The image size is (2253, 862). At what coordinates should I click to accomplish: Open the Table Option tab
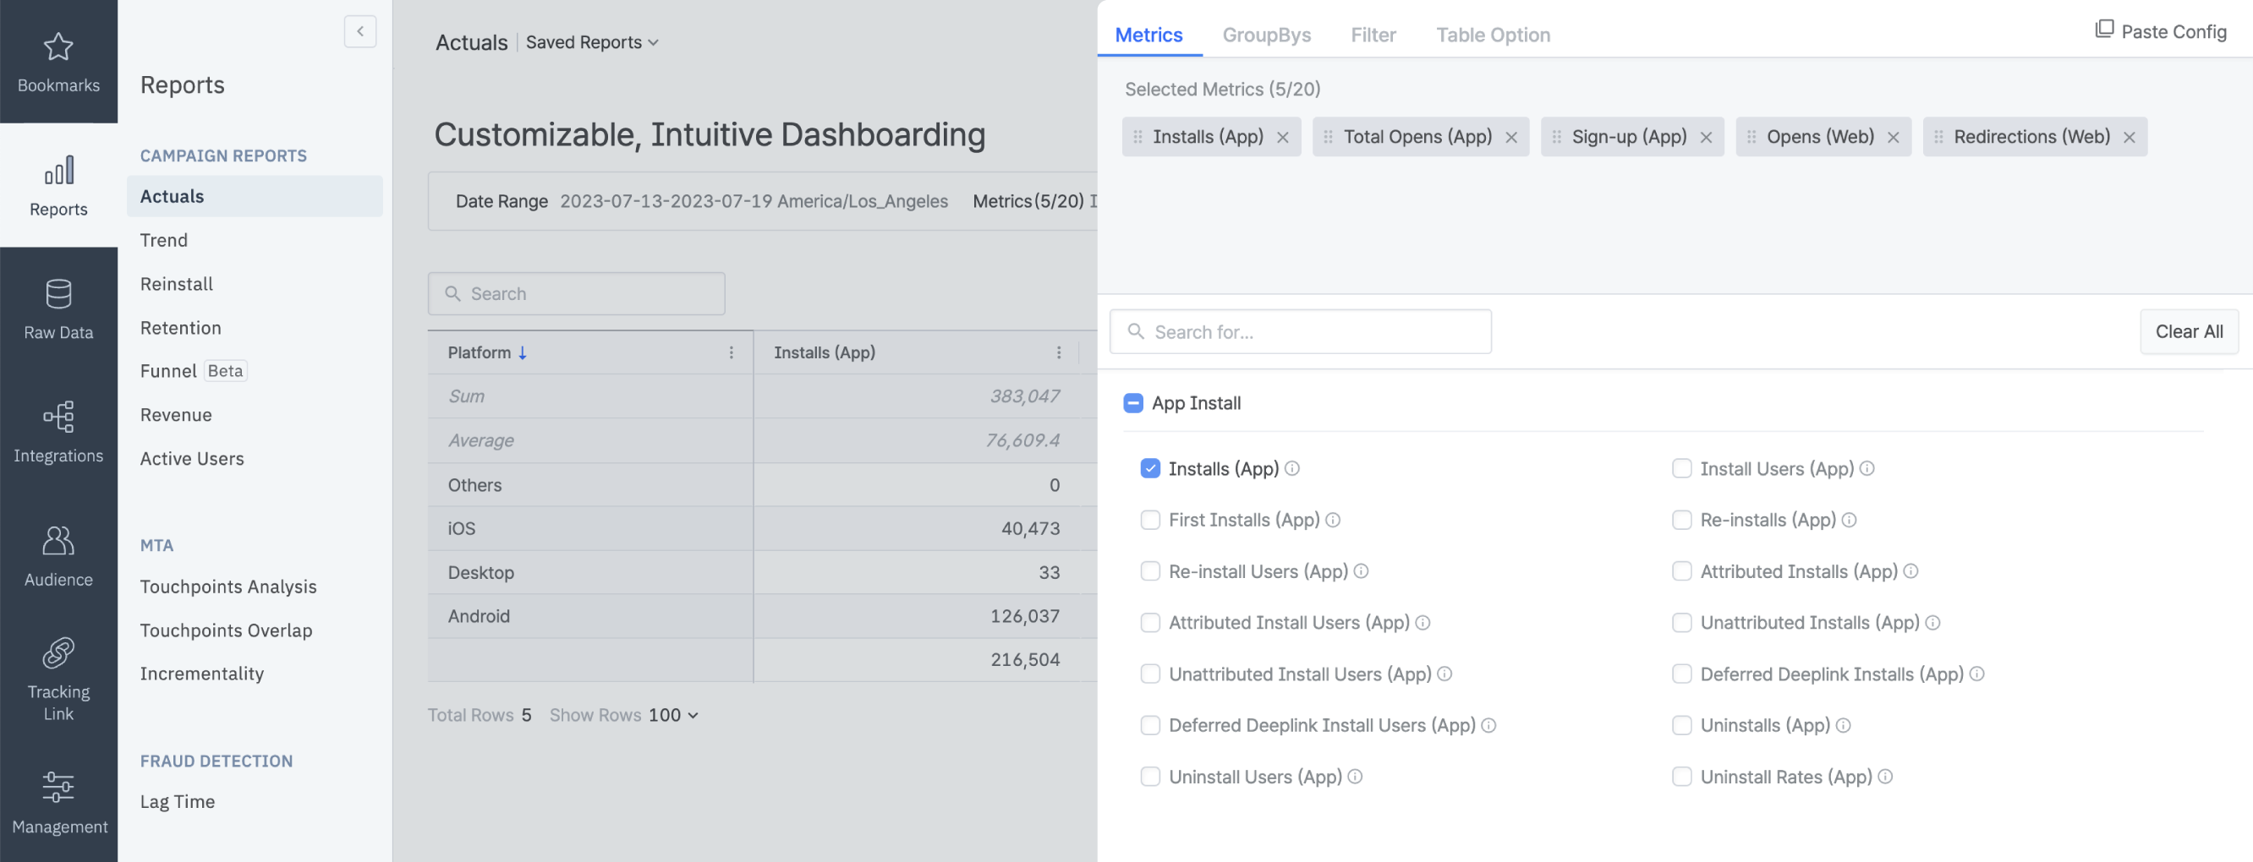pyautogui.click(x=1492, y=35)
